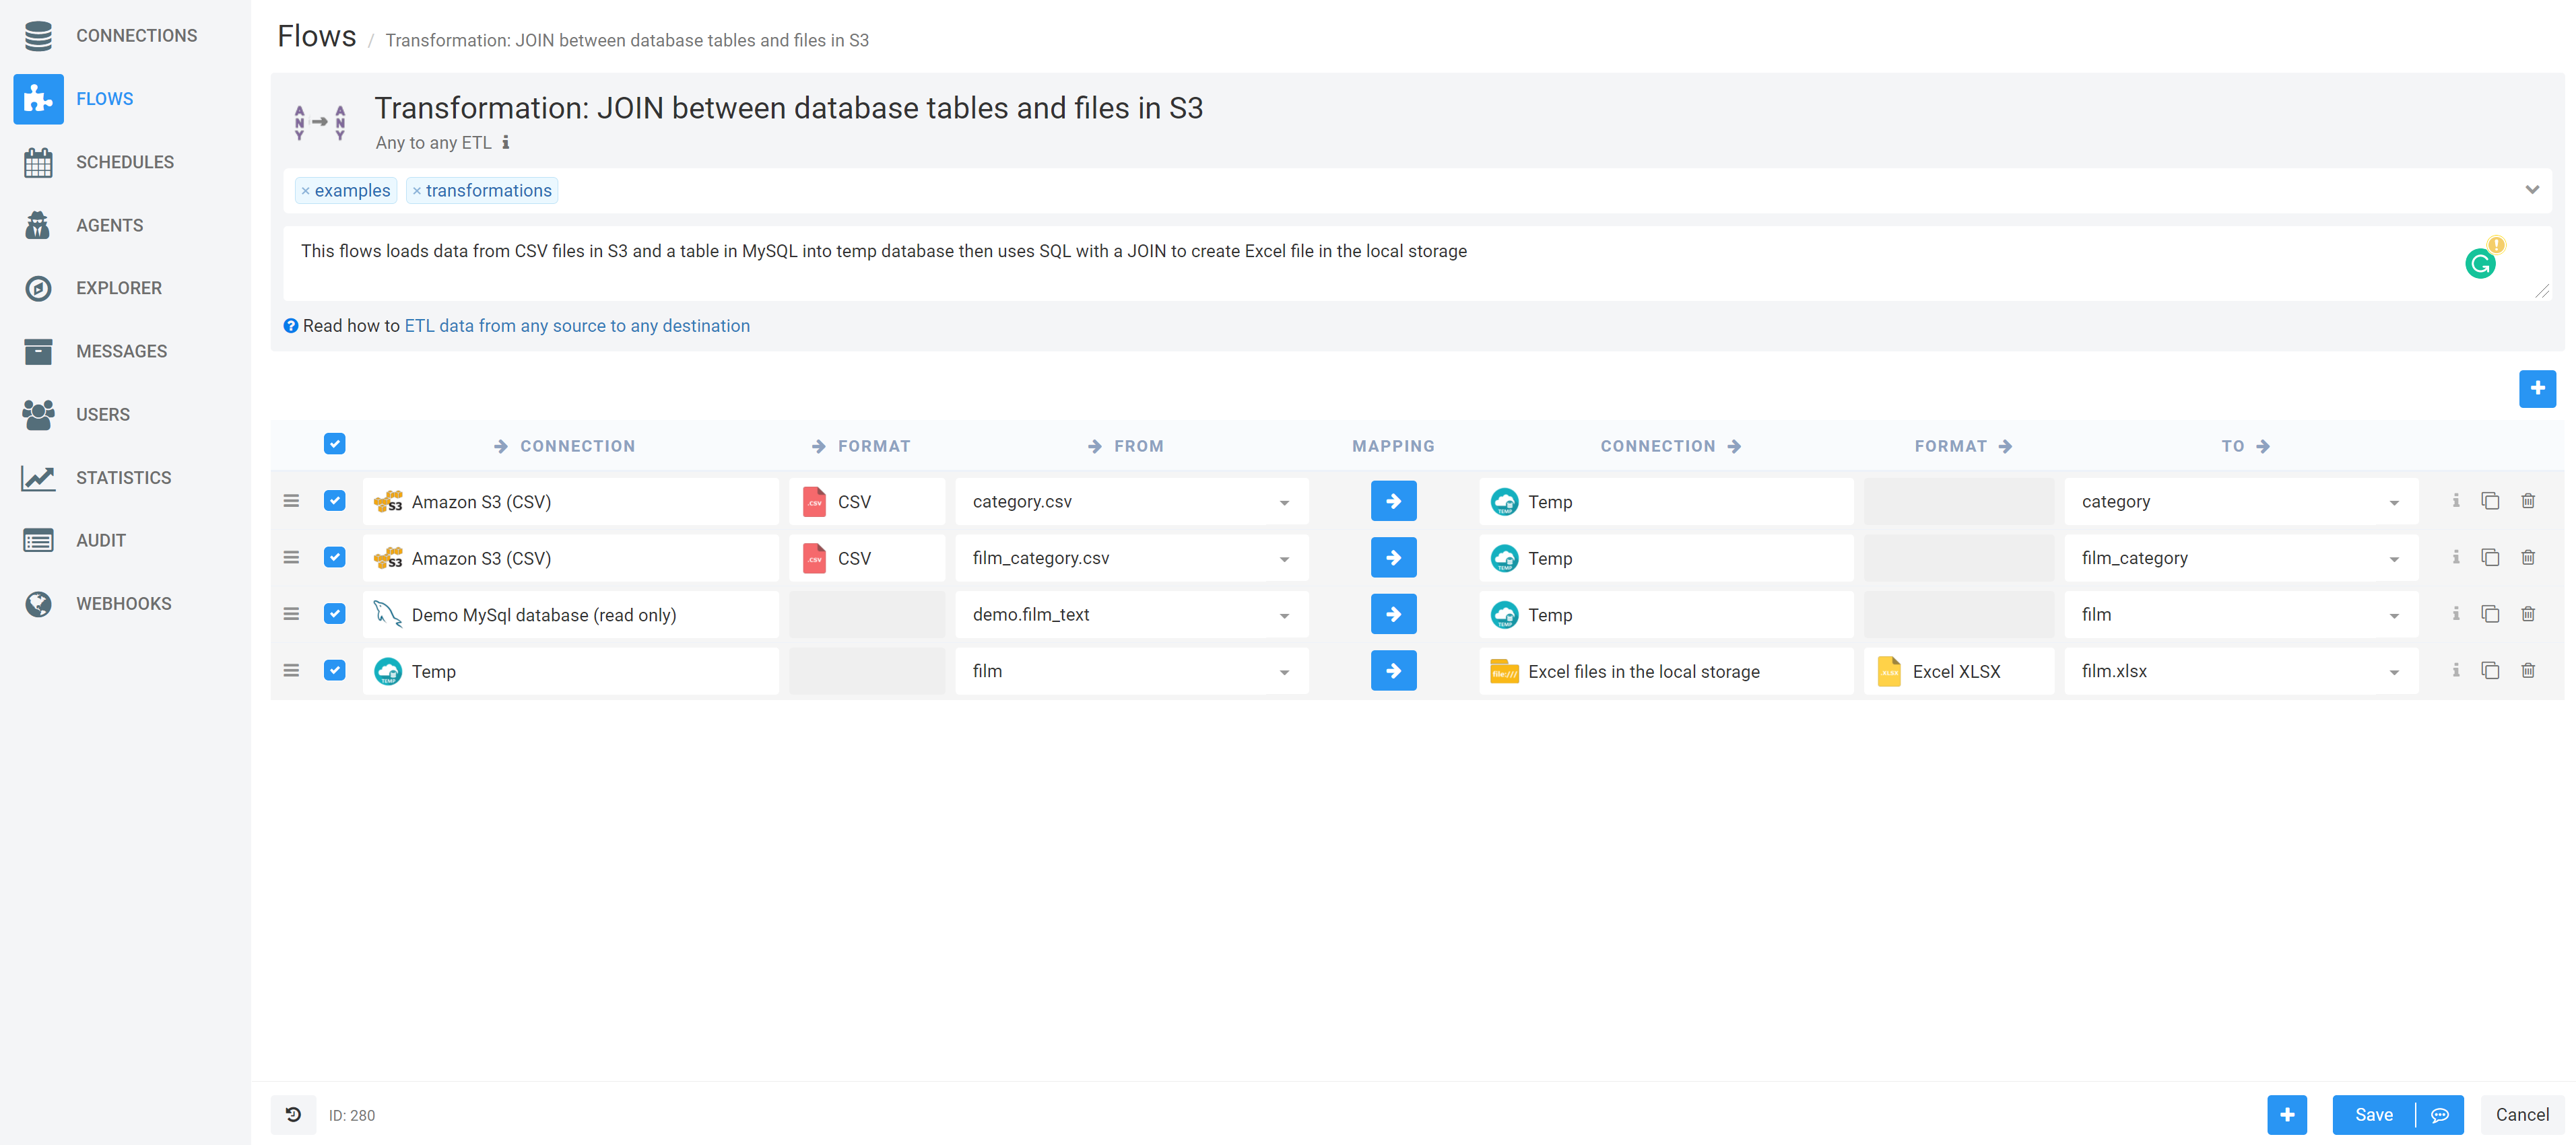Viewport: 2576px width, 1145px height.
Task: Click the Statistics chart icon
Action: point(38,477)
